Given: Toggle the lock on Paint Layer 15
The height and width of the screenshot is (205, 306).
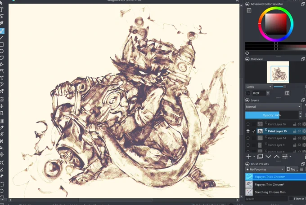Looking at the screenshot, I should [294, 131].
